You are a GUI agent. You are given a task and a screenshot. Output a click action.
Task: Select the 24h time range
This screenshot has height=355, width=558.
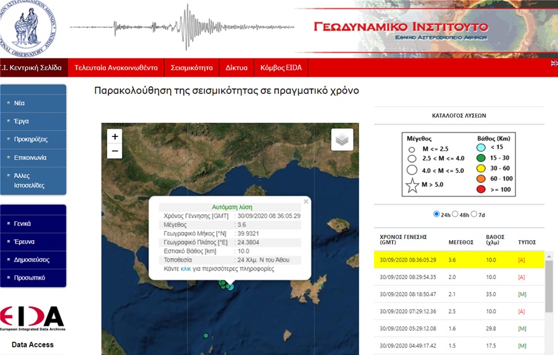pyautogui.click(x=436, y=214)
